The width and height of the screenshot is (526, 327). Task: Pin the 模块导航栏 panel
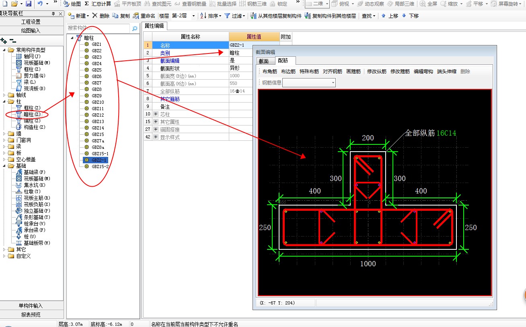pos(53,14)
